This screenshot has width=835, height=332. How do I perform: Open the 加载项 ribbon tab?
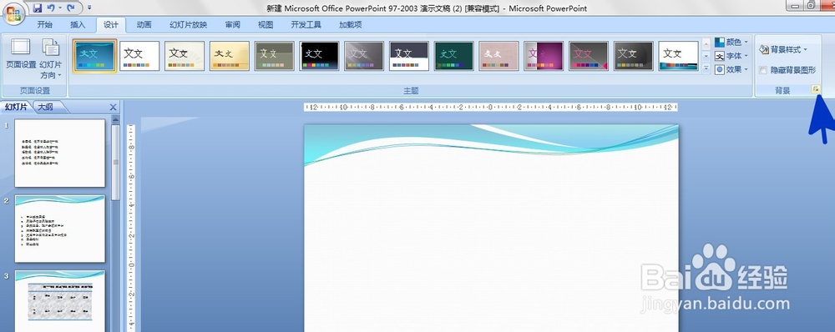351,24
